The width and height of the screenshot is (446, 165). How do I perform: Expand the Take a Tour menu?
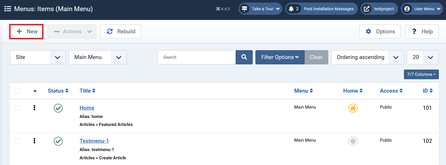tap(261, 9)
